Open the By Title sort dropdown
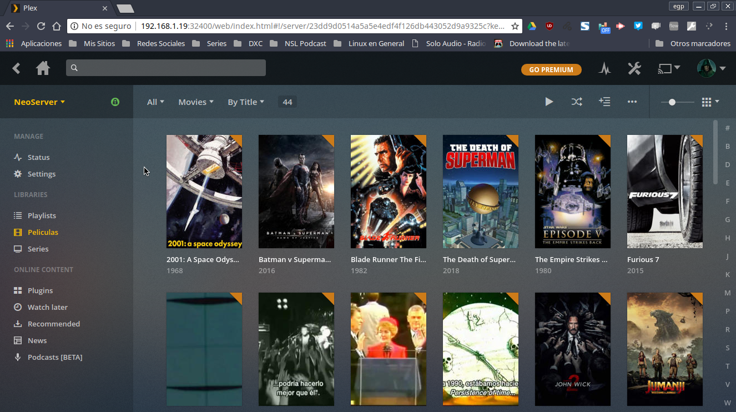736x412 pixels. tap(246, 102)
